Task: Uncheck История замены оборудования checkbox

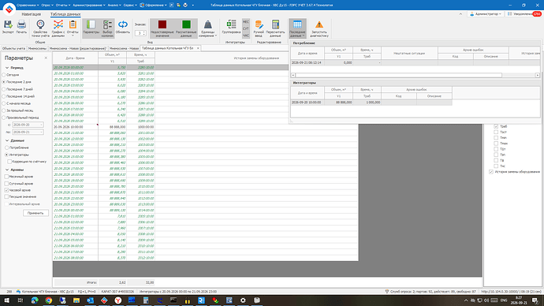Action: pos(491,172)
